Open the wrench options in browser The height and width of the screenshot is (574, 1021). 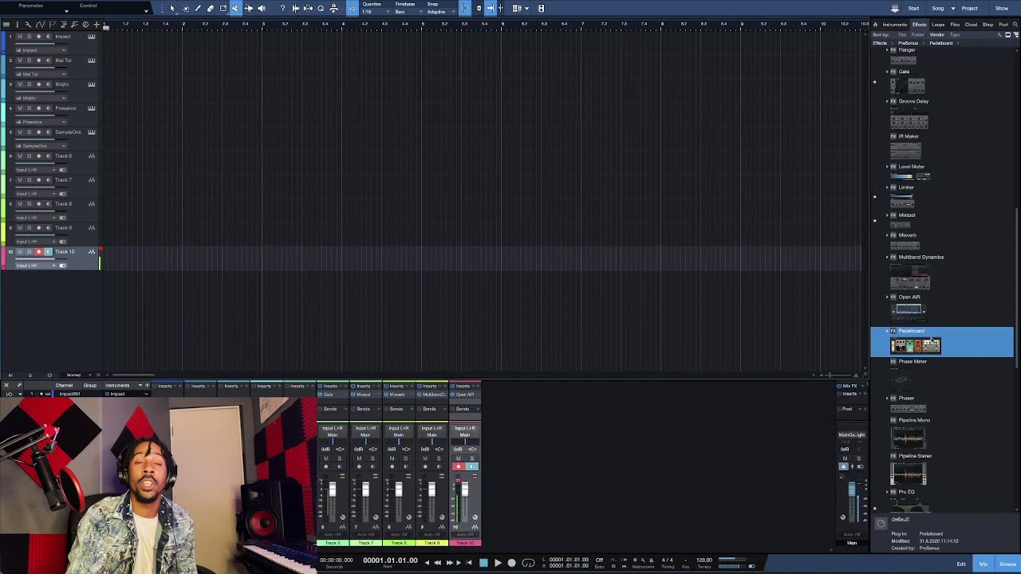click(999, 34)
